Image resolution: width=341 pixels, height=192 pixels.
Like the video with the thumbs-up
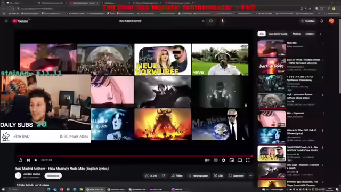tap(151, 175)
